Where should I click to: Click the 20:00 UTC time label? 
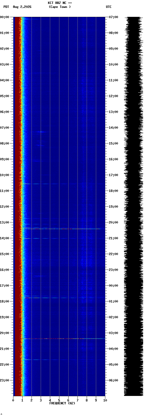point(113,222)
